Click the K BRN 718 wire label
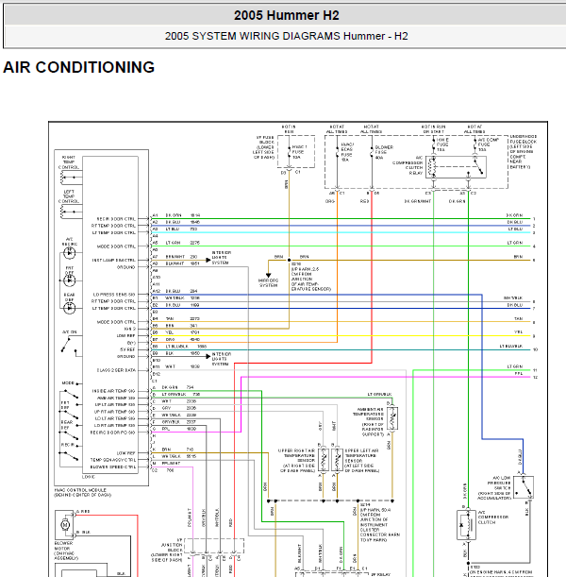 coord(173,450)
